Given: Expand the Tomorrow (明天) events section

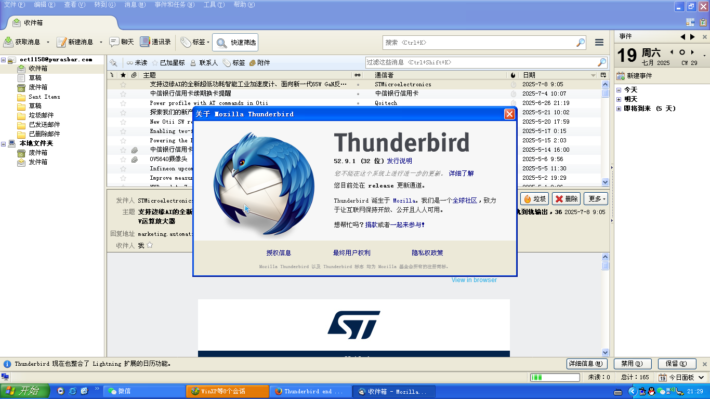Looking at the screenshot, I should (619, 99).
